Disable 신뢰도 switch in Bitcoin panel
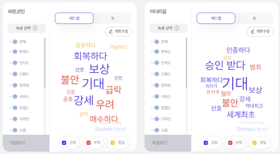The height and width of the screenshot is (154, 280). (x=13, y=74)
